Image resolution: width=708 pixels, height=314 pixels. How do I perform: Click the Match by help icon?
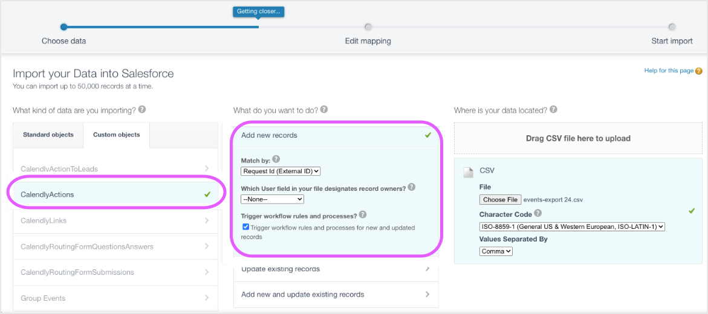pos(276,159)
